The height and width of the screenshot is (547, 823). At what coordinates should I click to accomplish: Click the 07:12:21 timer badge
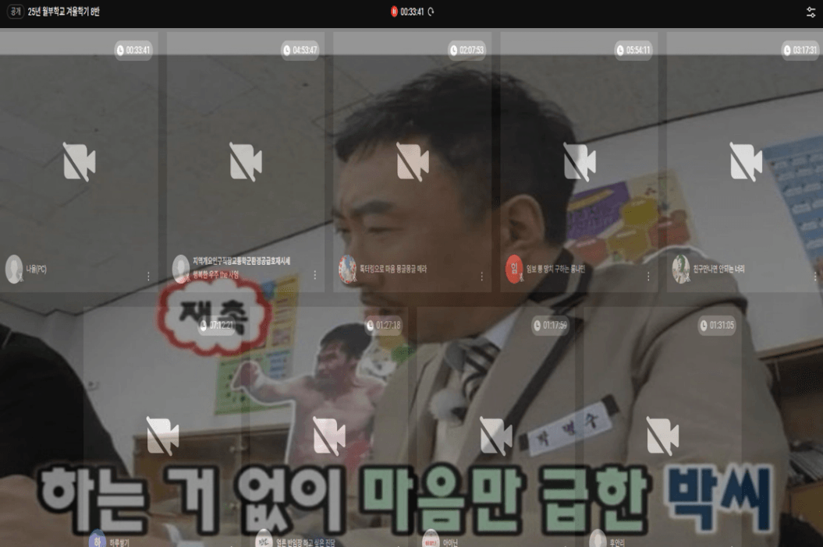click(x=216, y=325)
